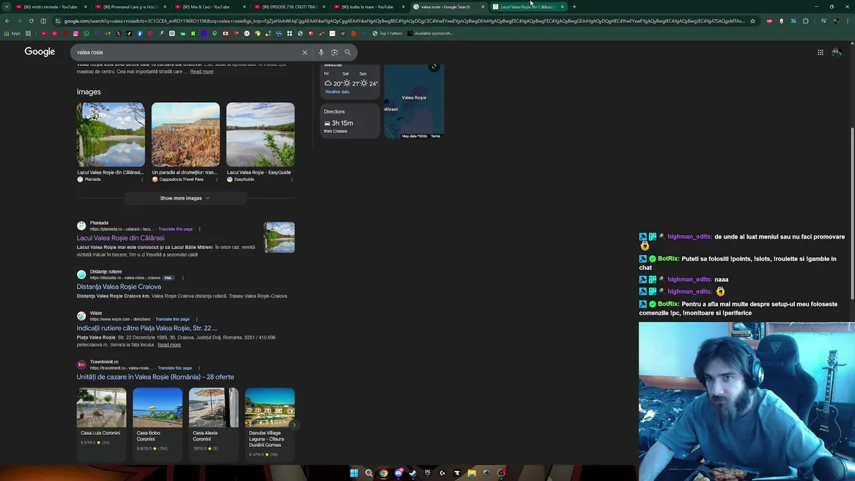Open the Directions 3h 15m card
Image resolution: width=855 pixels, height=481 pixels.
click(x=349, y=122)
